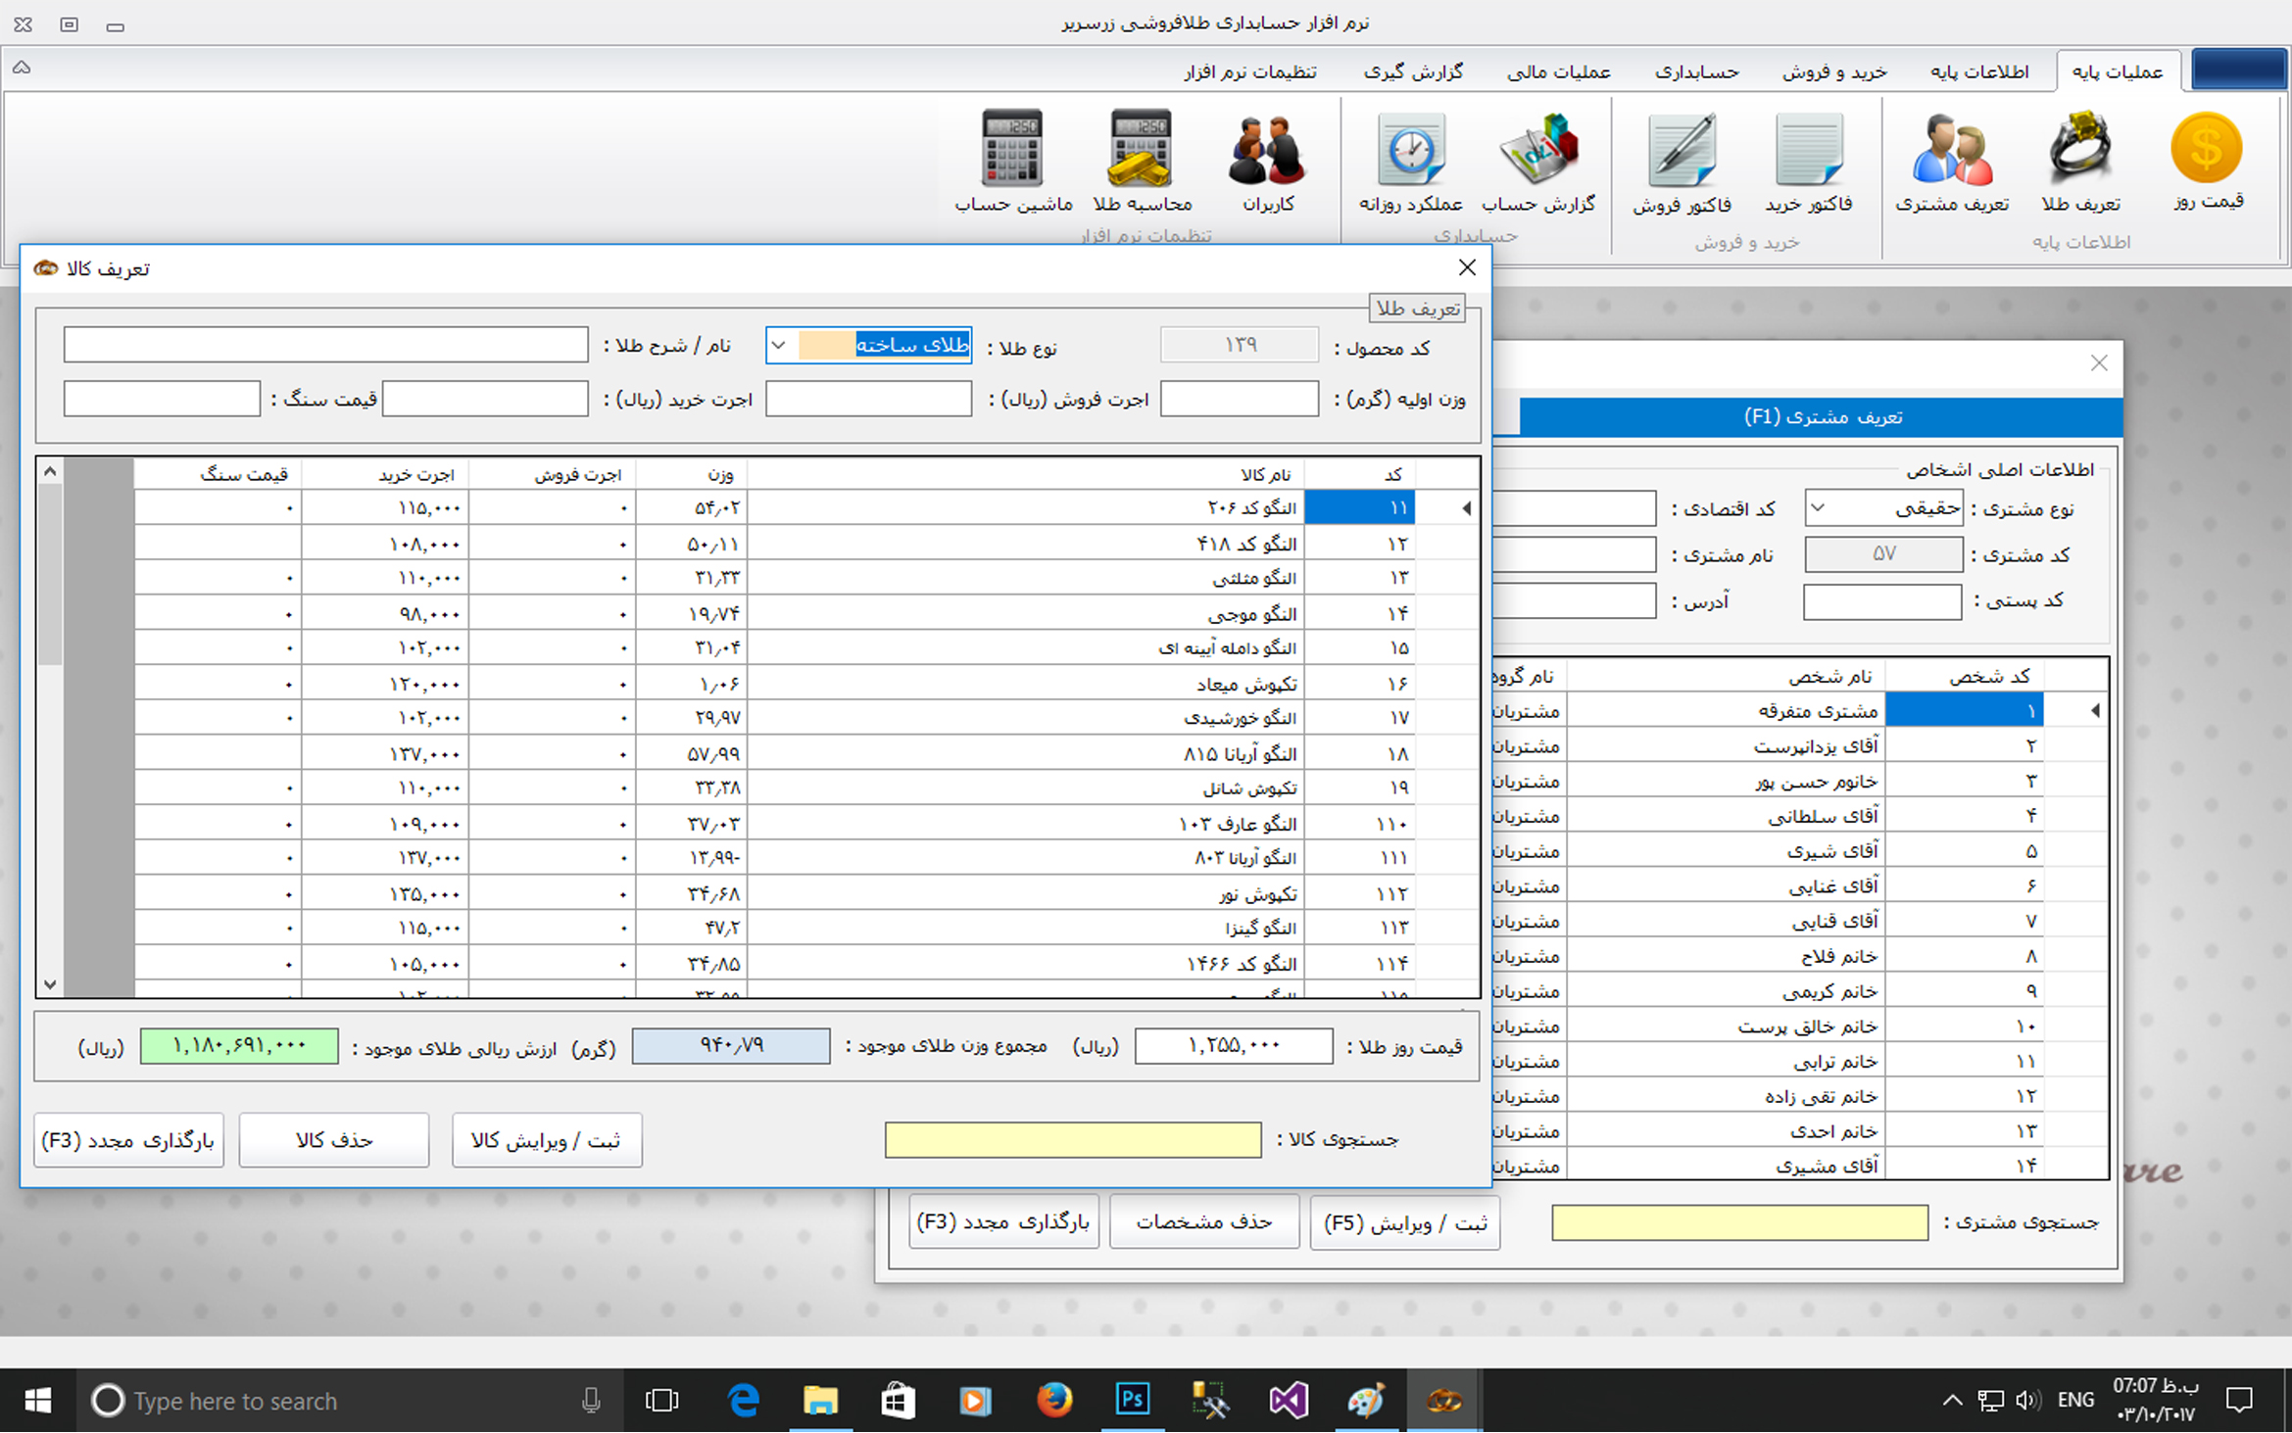Focus the اجرت فروش (ریال) field
Image resolution: width=2292 pixels, height=1433 pixels.
point(868,399)
